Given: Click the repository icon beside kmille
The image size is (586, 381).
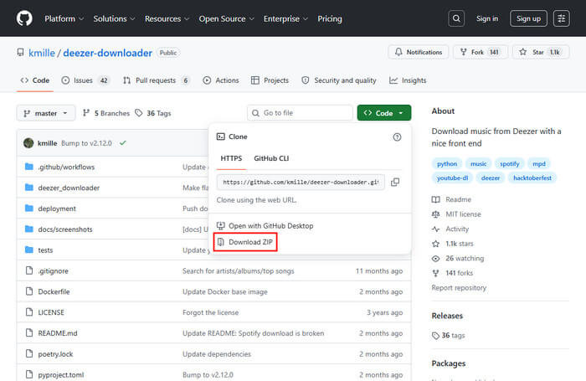Looking at the screenshot, I should click(21, 53).
